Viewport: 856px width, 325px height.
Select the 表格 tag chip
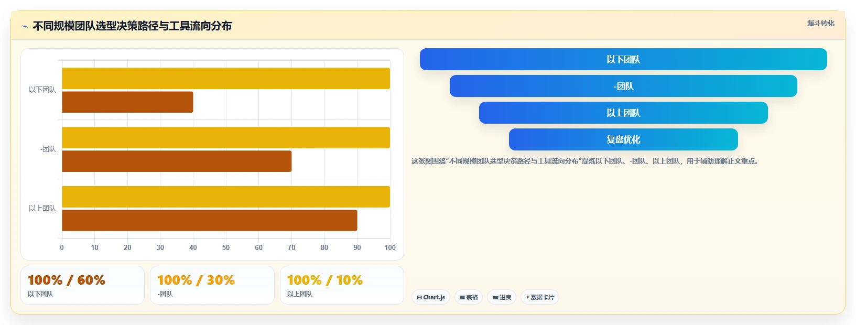click(x=469, y=297)
